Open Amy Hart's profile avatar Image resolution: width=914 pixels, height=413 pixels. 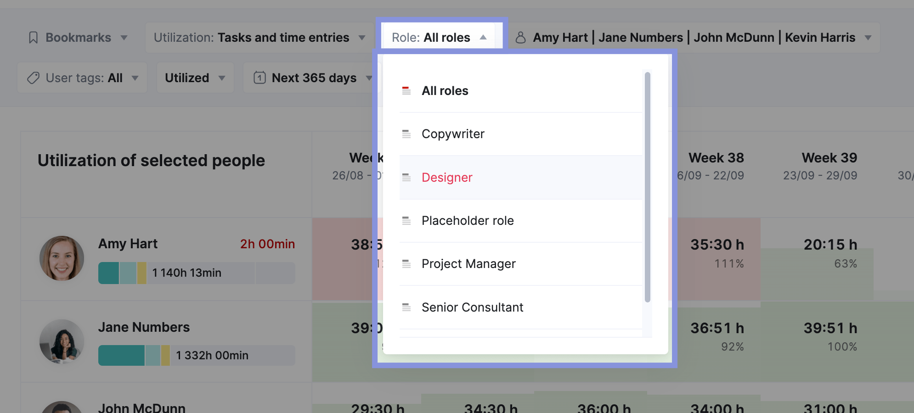pyautogui.click(x=62, y=258)
